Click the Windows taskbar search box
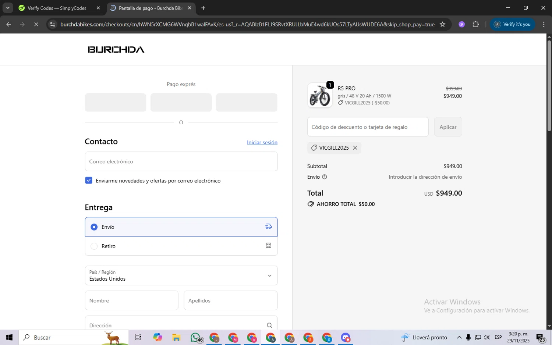552x345 pixels. pyautogui.click(x=74, y=337)
